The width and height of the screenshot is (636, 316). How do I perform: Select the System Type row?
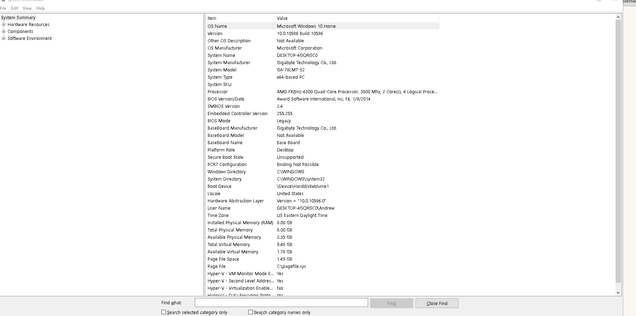[x=323, y=77]
